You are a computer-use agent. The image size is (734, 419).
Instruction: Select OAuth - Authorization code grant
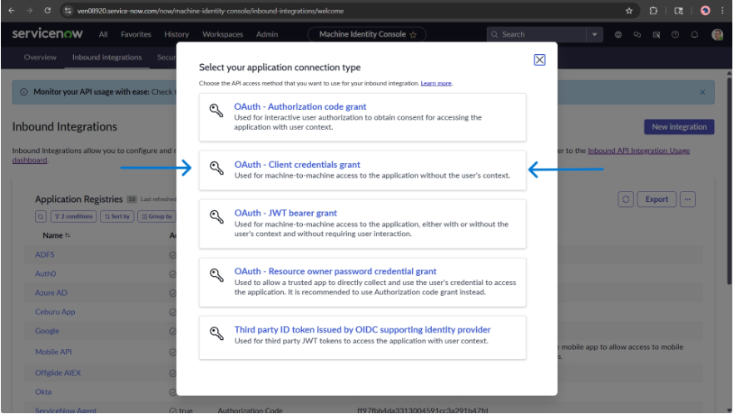(x=362, y=117)
